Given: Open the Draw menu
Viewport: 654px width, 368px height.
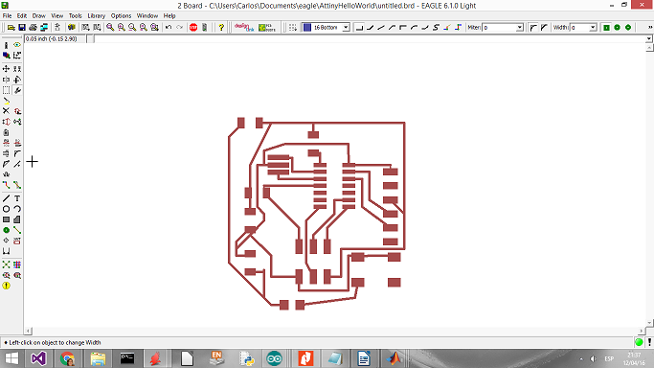Looking at the screenshot, I should tap(39, 16).
